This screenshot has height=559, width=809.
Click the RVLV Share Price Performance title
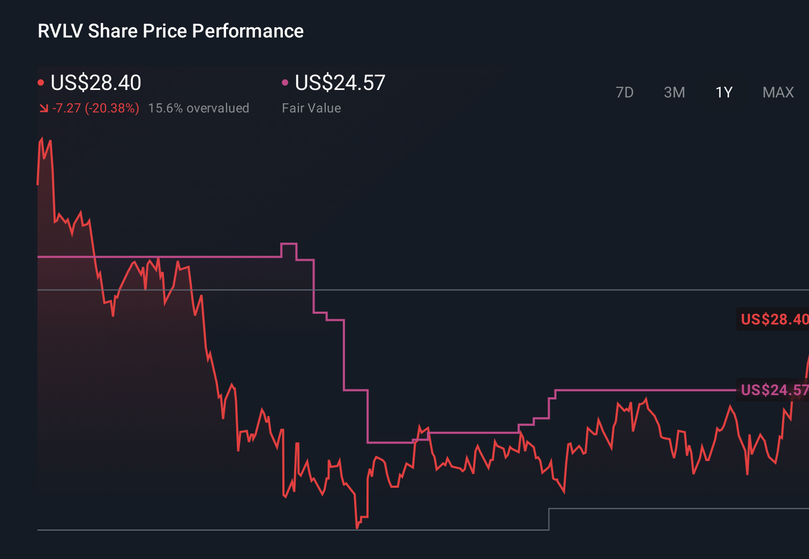(x=170, y=31)
